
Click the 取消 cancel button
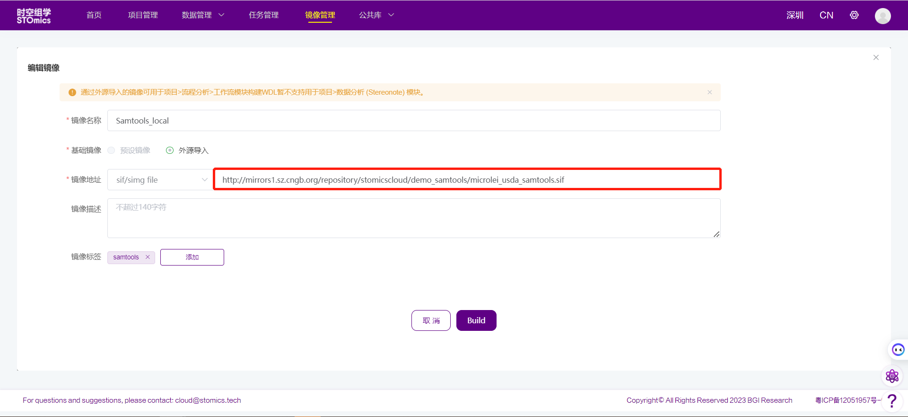click(x=431, y=320)
